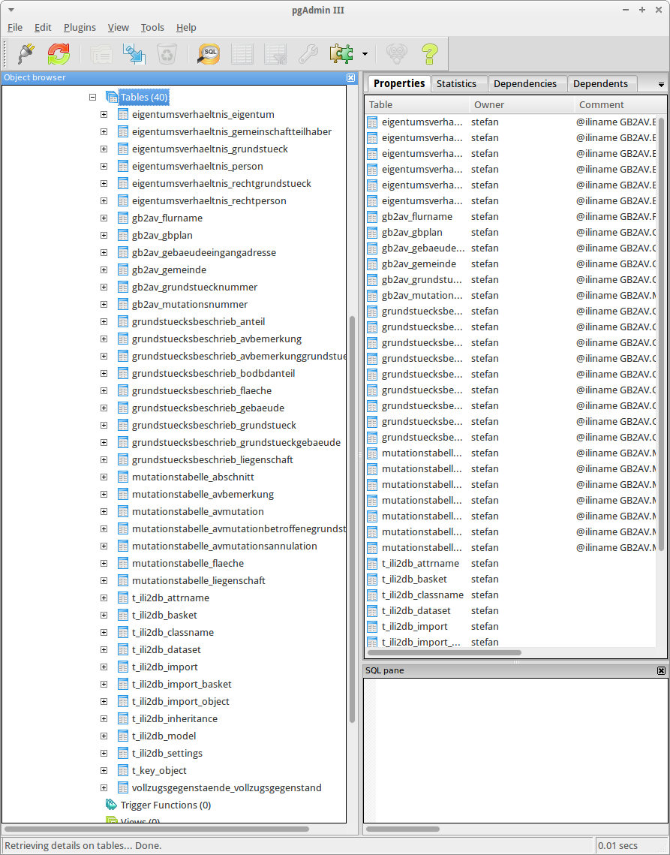This screenshot has width=670, height=855.
Task: Open the View menu
Action: point(119,27)
